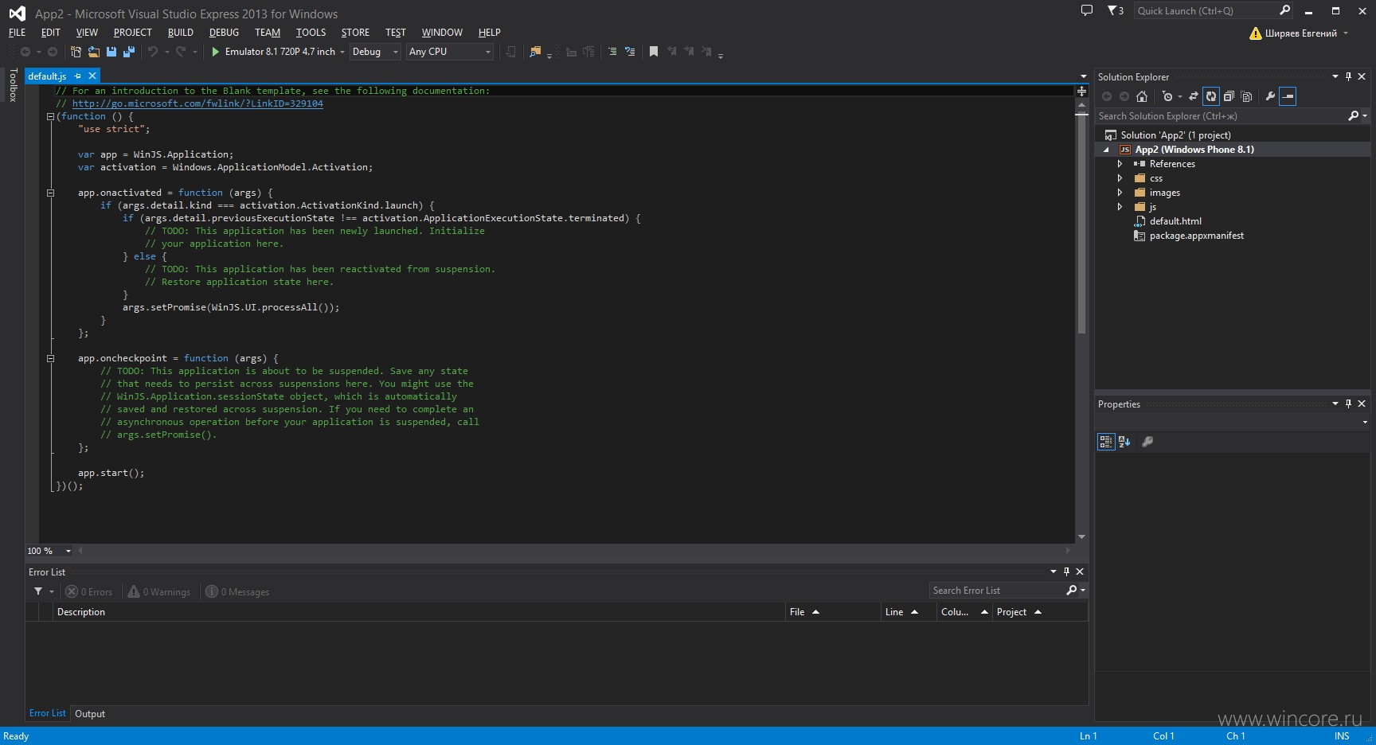This screenshot has width=1376, height=745.
Task: Expand the References node
Action: 1120,164
